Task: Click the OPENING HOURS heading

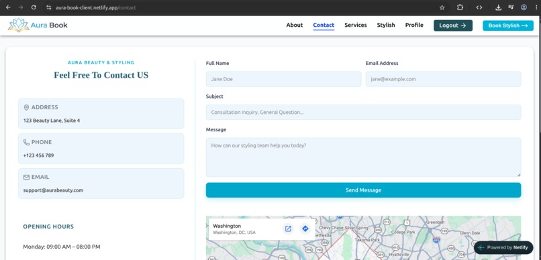Action: [x=48, y=226]
